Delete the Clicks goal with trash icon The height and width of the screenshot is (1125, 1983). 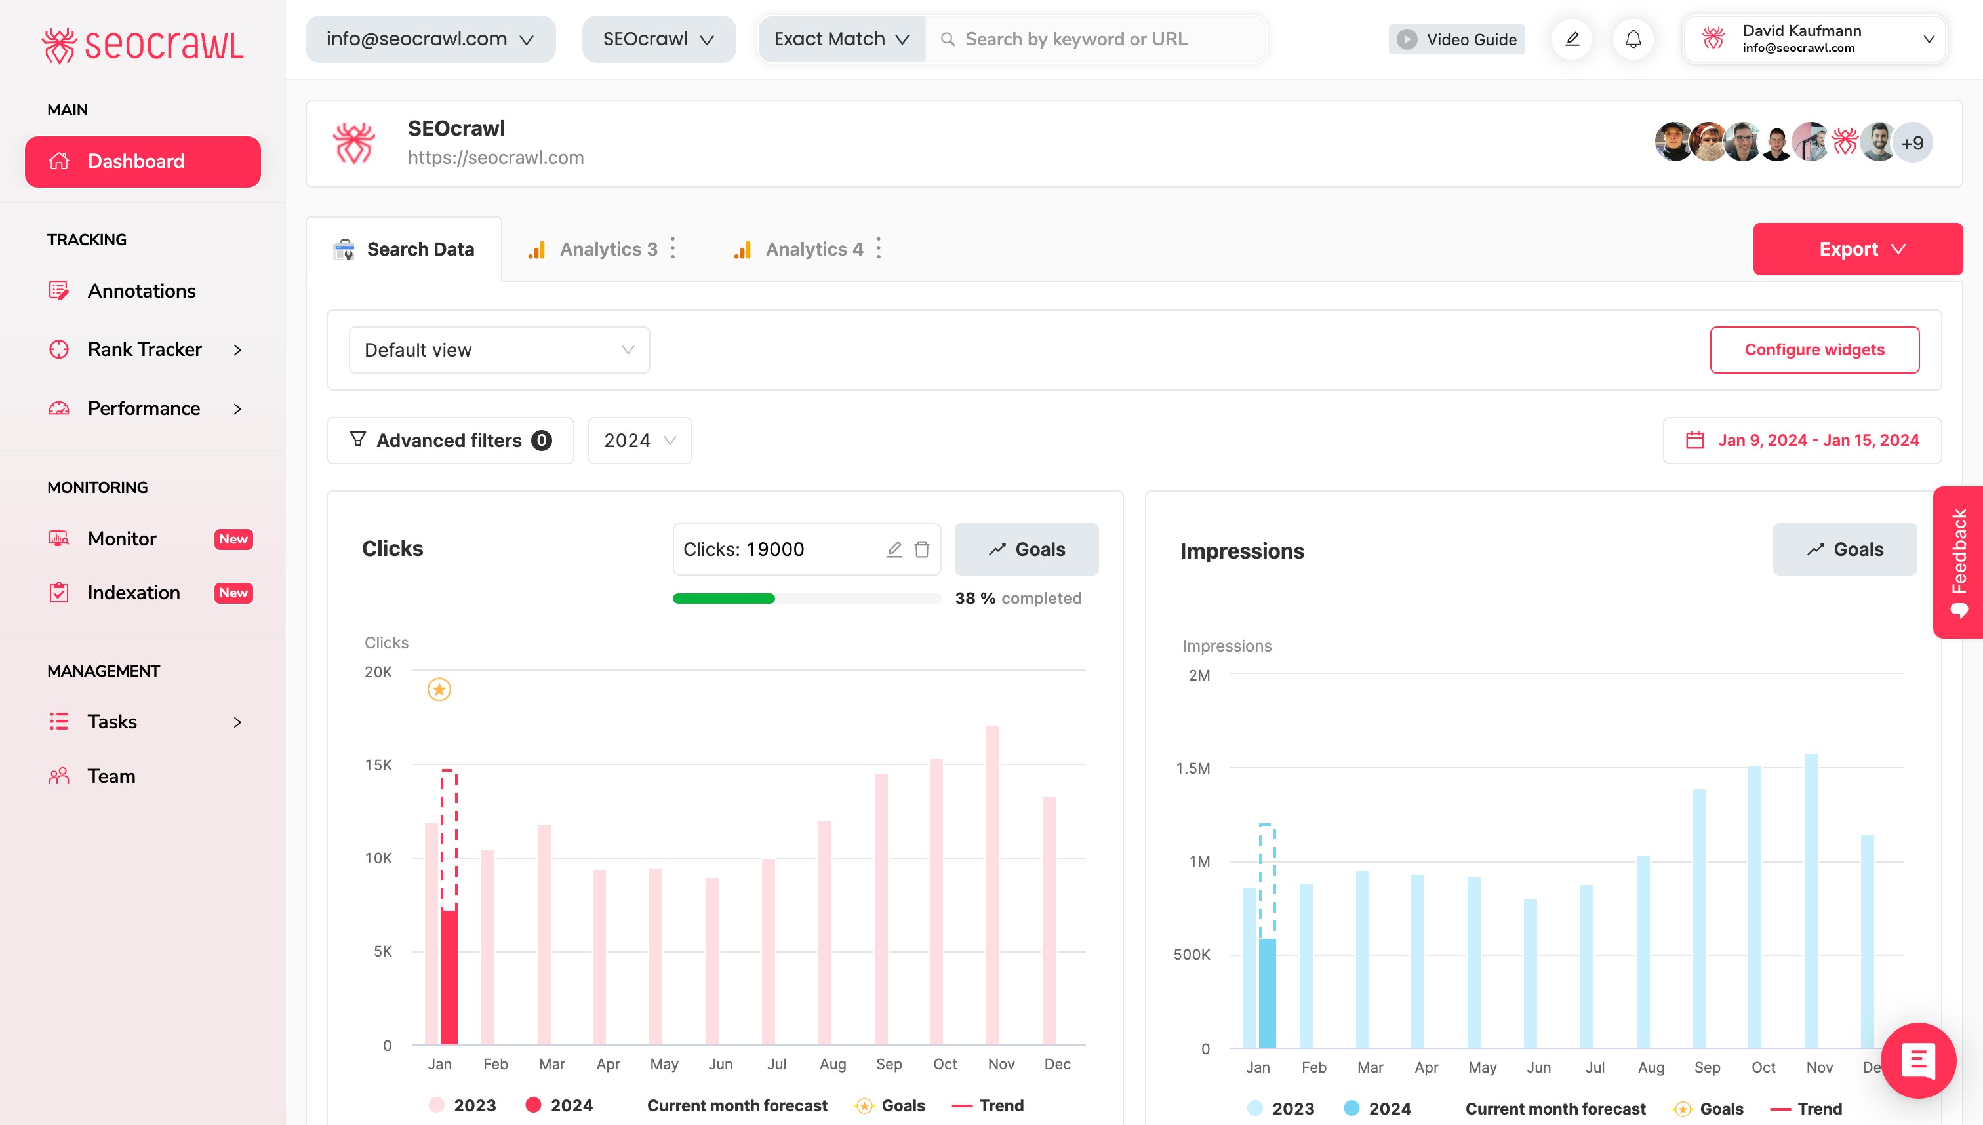point(922,549)
